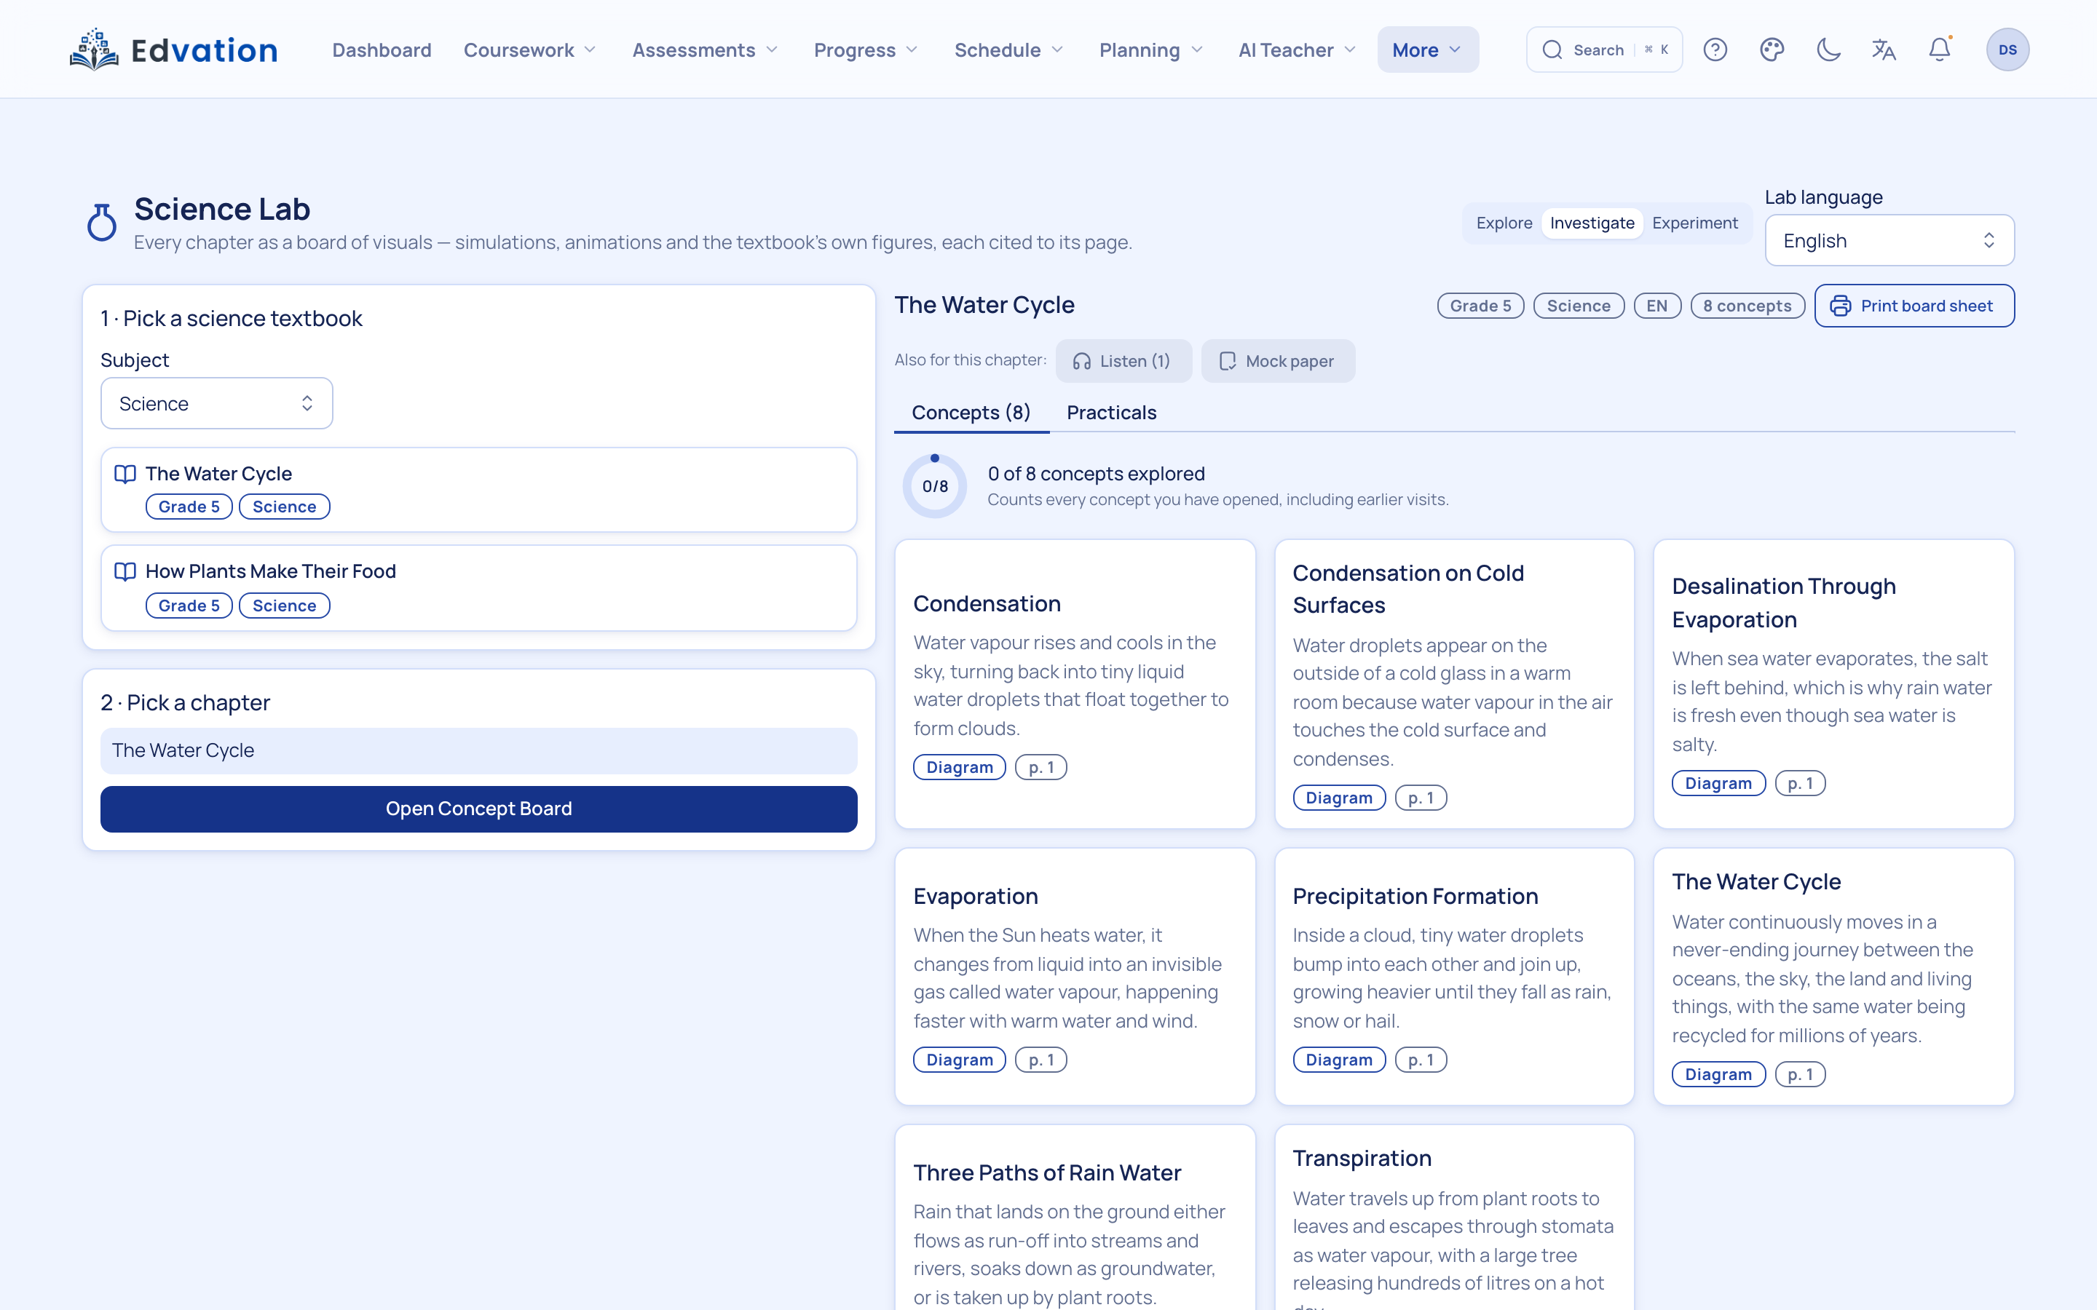Open the notifications bell

(1939, 49)
